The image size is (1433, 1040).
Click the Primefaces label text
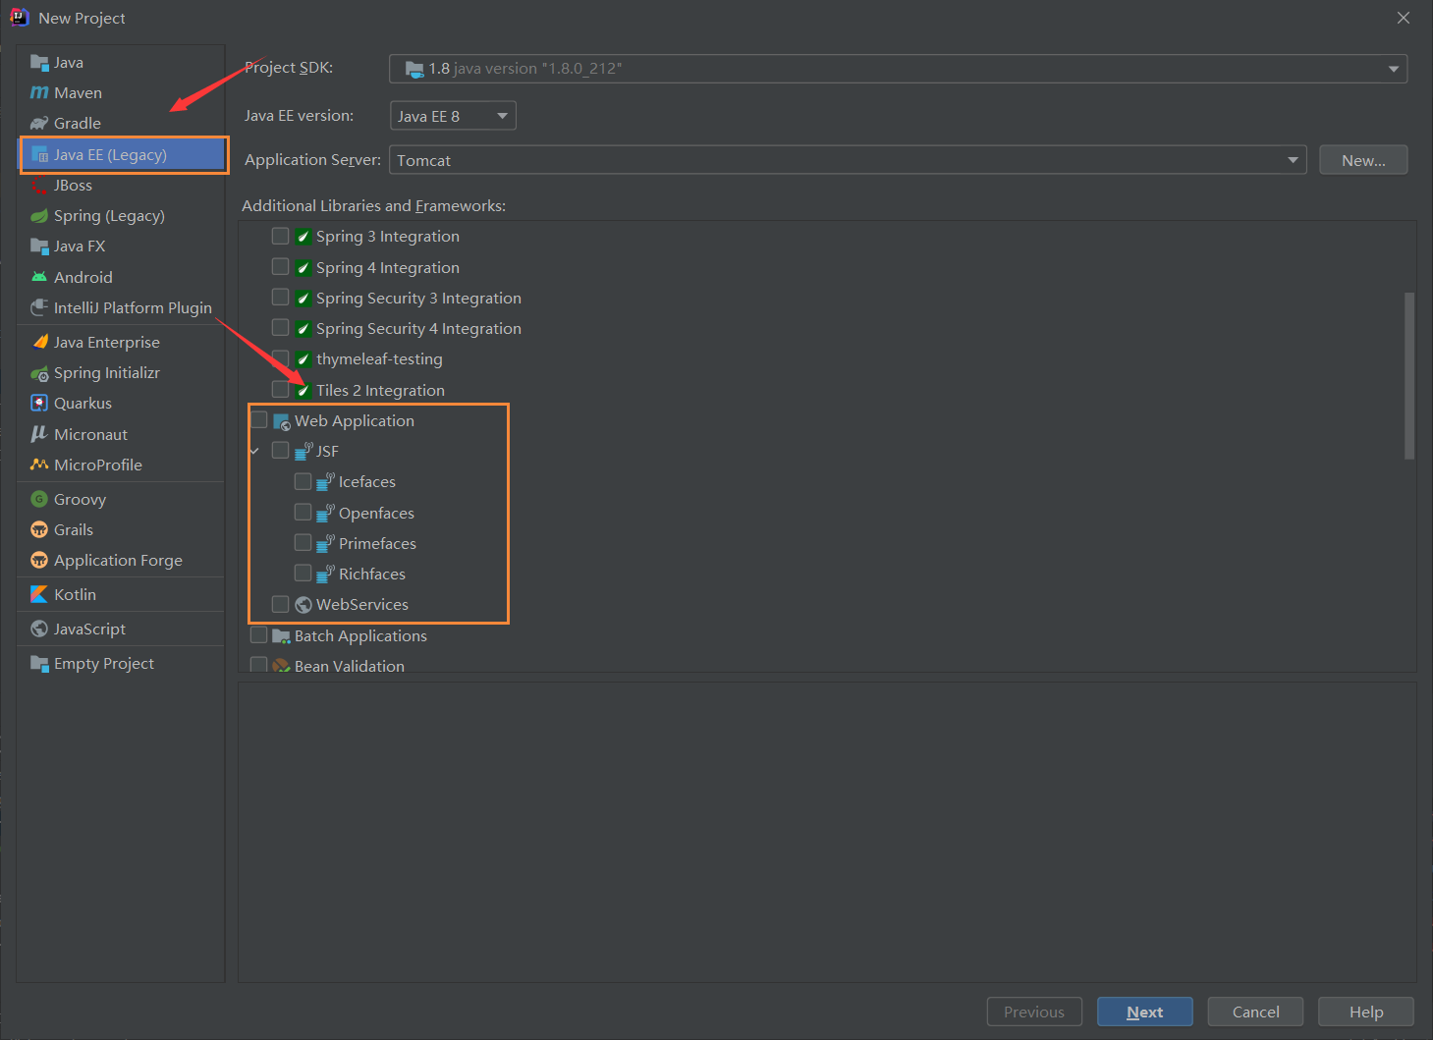click(377, 543)
